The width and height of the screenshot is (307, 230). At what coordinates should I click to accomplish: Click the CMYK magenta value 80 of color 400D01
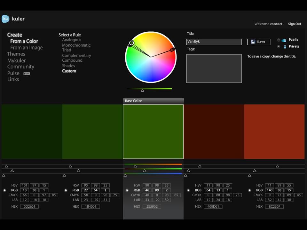coord(218,195)
